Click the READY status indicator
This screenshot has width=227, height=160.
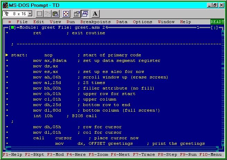click(x=217, y=22)
